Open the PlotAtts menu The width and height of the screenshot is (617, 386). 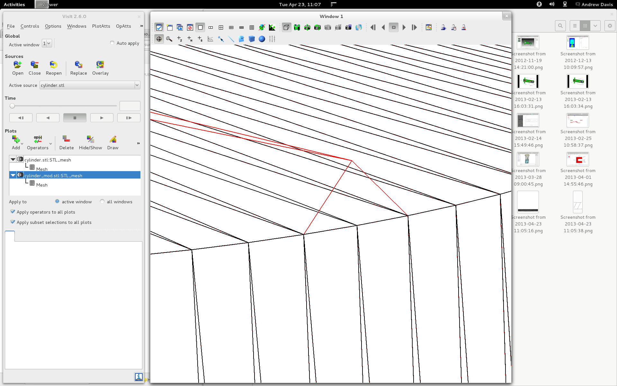click(x=100, y=26)
